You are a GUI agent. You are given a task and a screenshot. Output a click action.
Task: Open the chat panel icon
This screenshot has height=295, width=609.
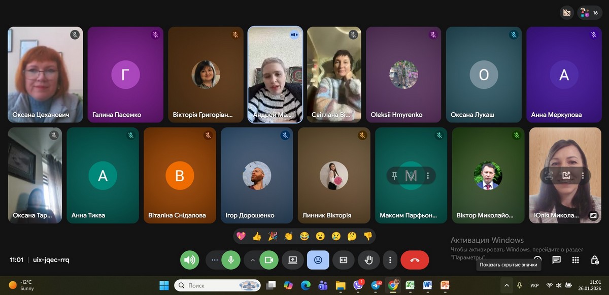point(556,260)
